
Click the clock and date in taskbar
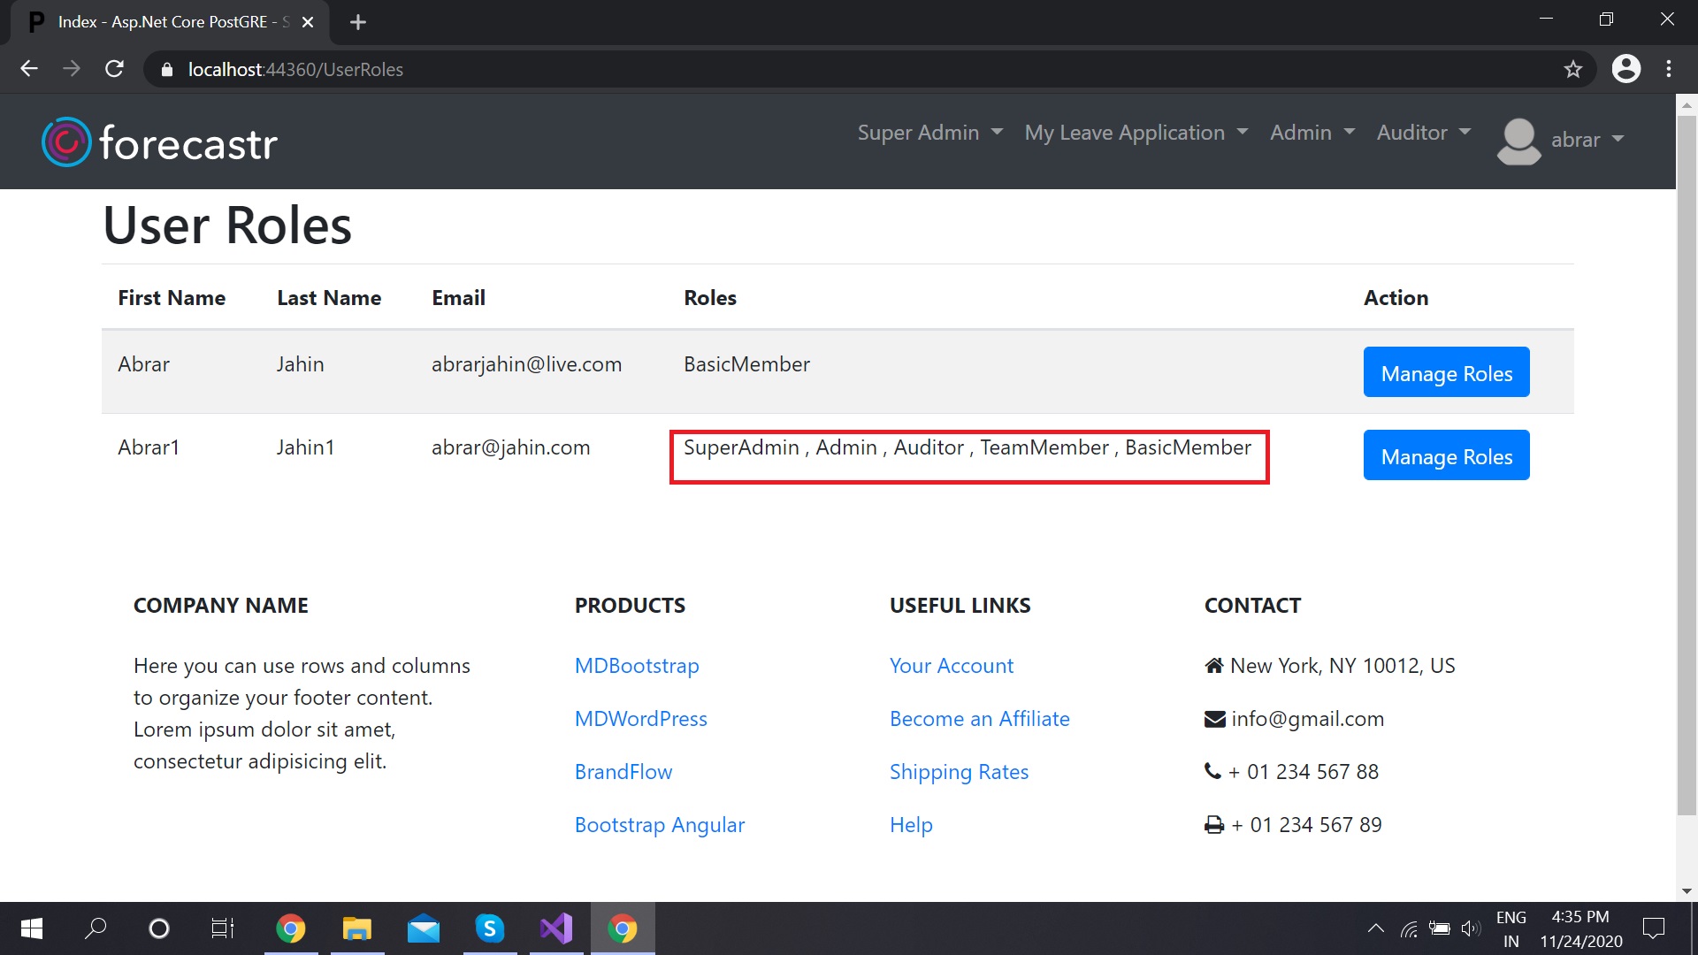pos(1580,928)
